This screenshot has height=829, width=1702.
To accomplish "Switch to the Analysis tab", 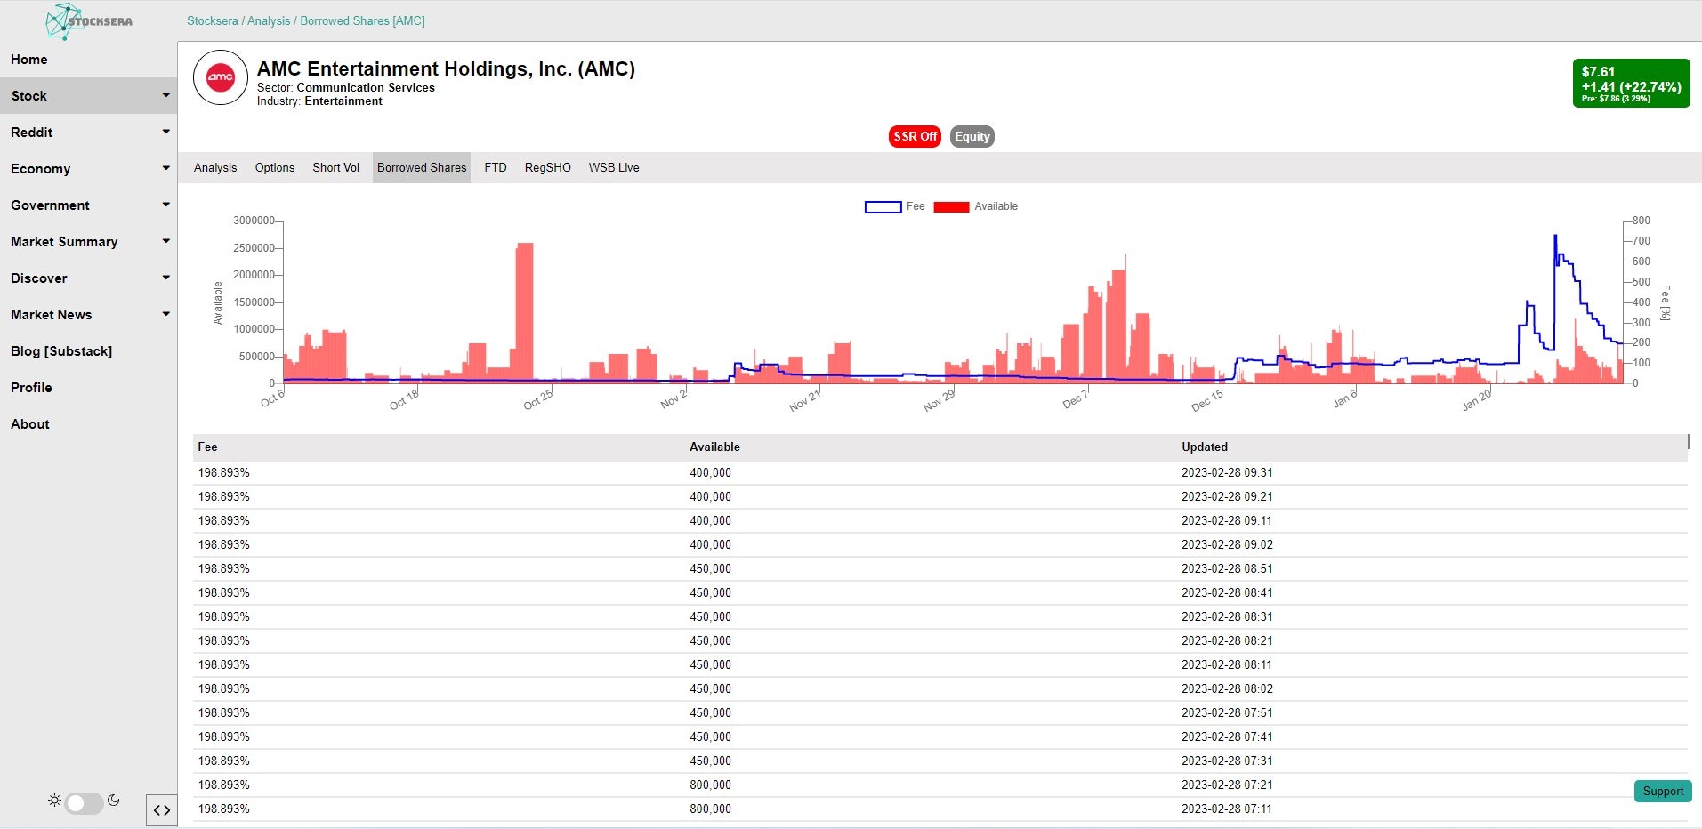I will (215, 167).
